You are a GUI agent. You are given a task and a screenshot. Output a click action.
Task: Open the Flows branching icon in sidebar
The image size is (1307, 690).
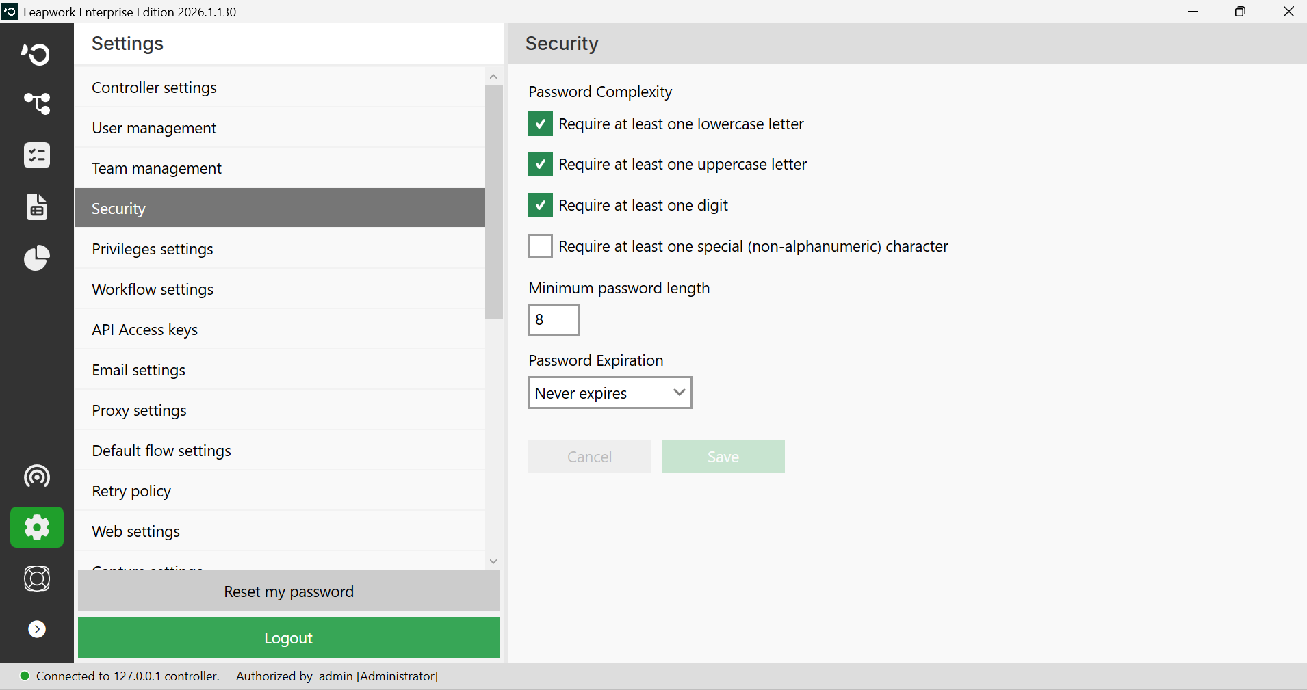tap(36, 104)
